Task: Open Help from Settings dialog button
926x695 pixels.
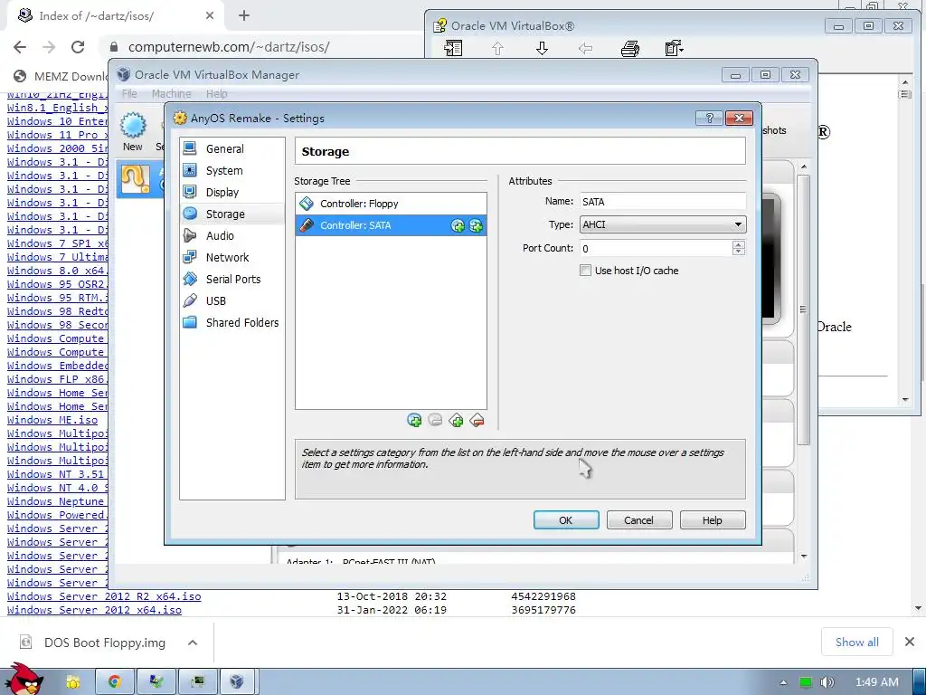Action: 713,520
